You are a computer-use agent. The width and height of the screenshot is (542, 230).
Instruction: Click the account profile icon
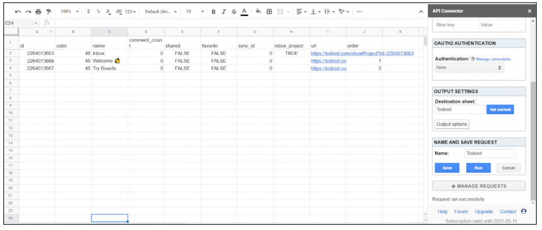coord(523,212)
